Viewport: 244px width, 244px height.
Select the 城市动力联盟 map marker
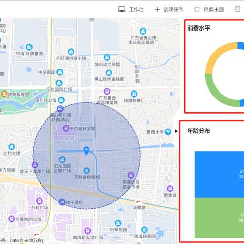click(107, 58)
